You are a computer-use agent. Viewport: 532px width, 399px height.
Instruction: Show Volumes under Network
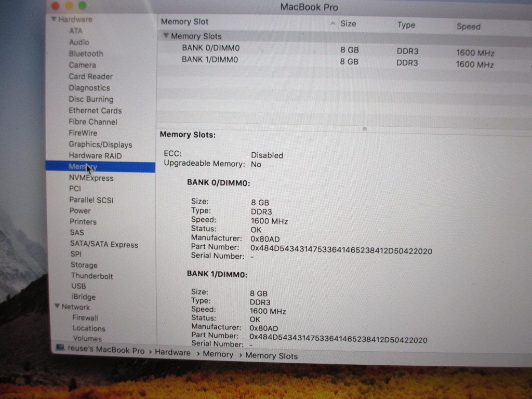coord(87,339)
